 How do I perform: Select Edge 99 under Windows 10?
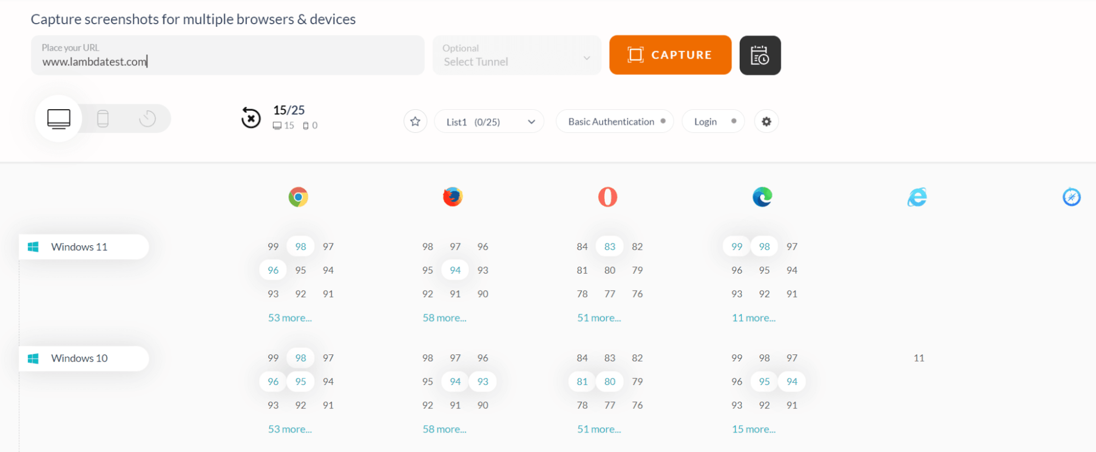737,358
